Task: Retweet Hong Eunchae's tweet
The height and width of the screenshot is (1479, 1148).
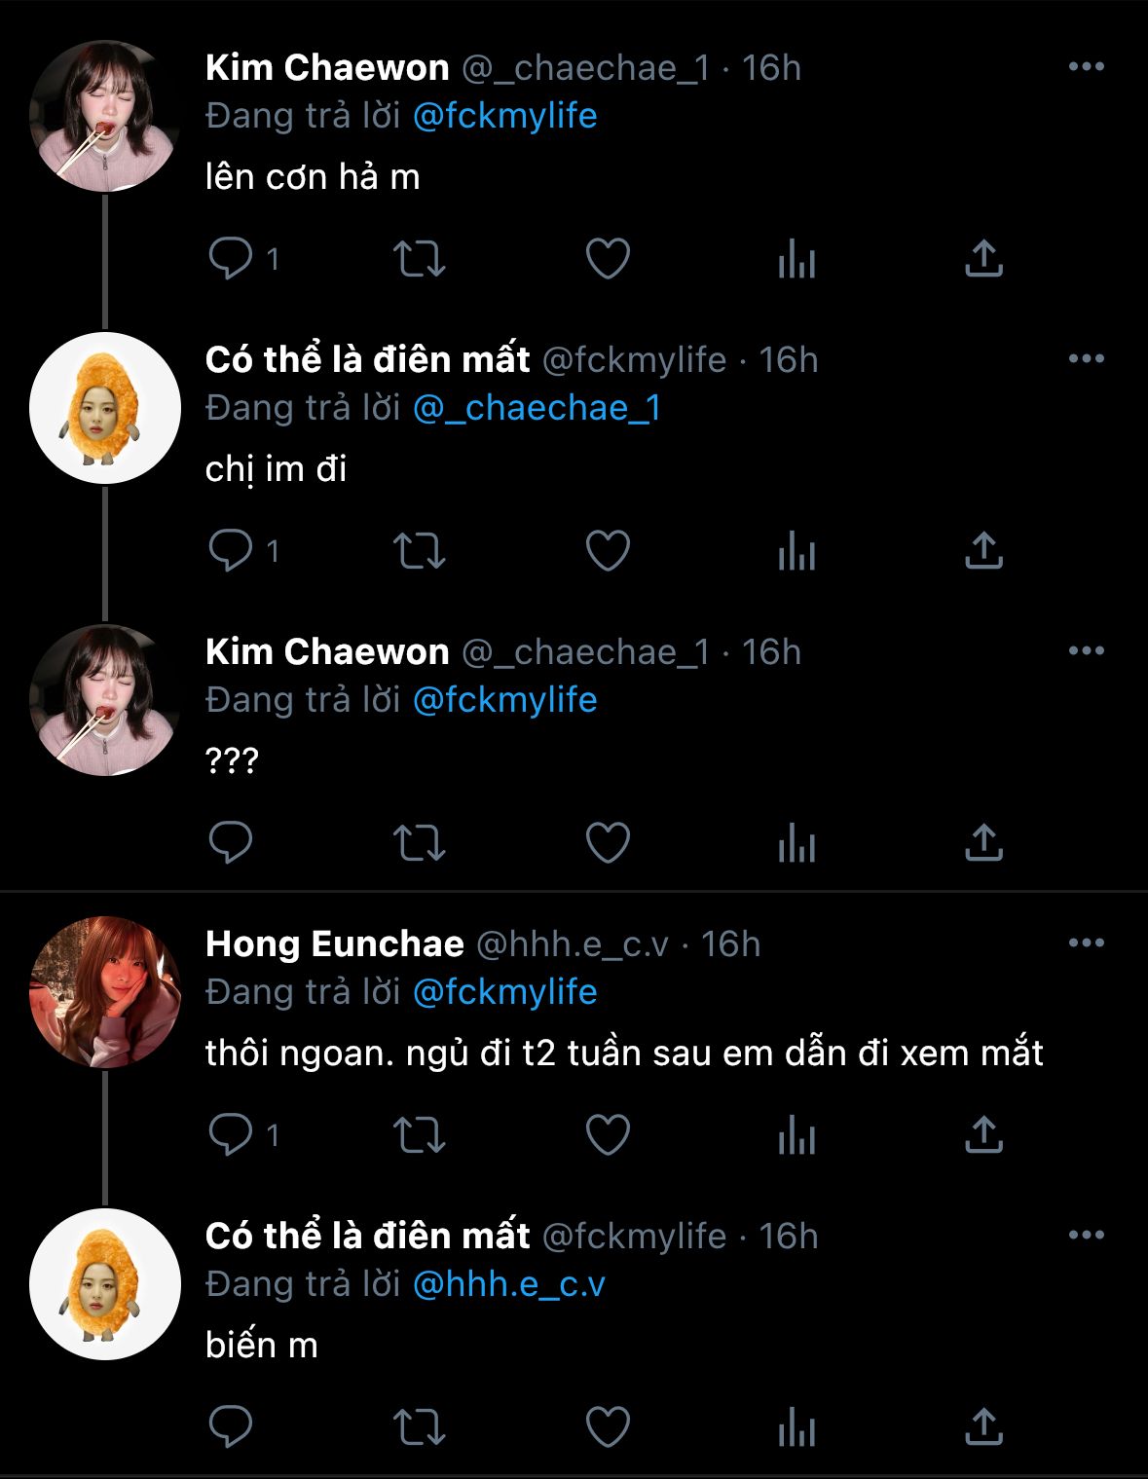Action: (x=419, y=1135)
